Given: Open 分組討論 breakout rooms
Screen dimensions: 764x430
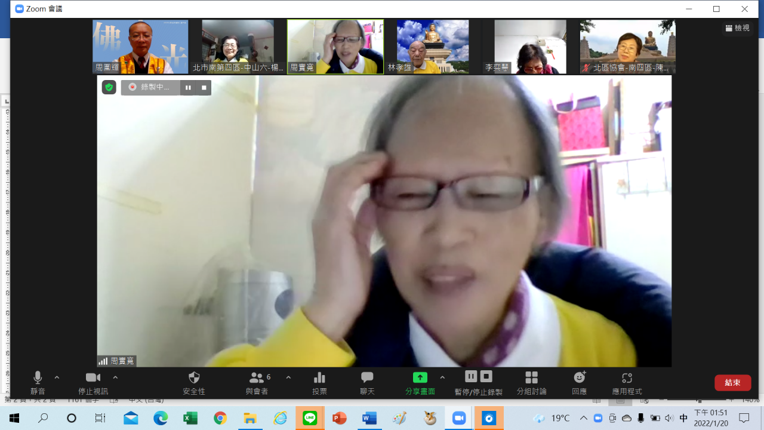Looking at the screenshot, I should [531, 382].
